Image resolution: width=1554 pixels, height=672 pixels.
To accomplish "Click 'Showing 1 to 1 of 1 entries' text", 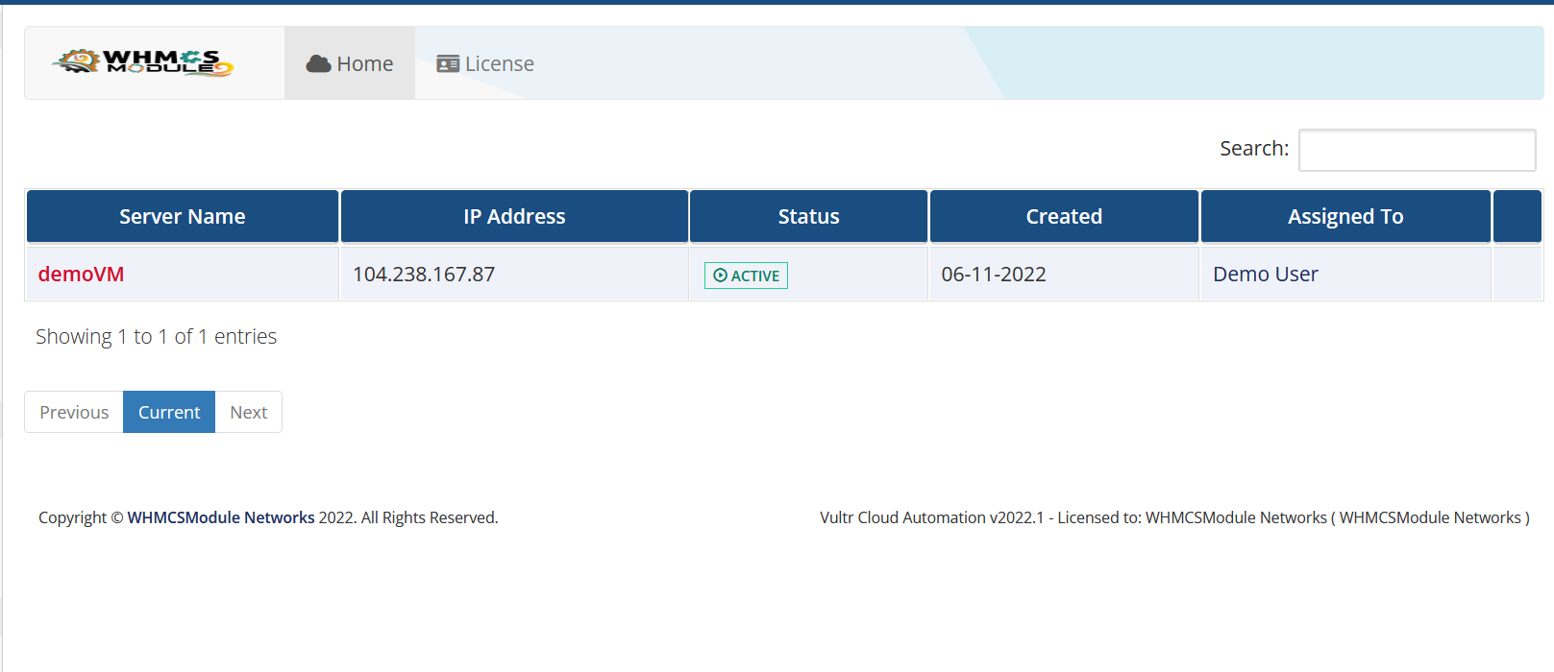I will (x=156, y=337).
